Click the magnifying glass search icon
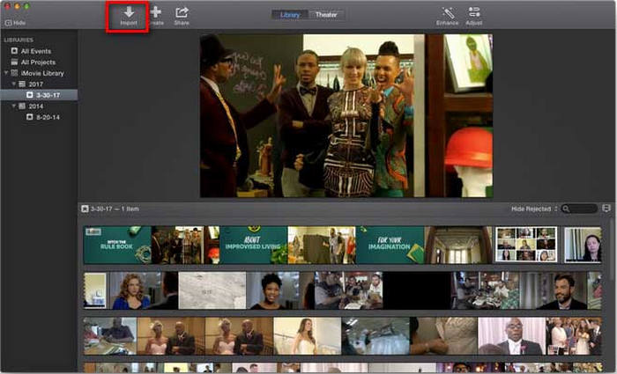Screen dimensions: 617x374 (x=566, y=209)
